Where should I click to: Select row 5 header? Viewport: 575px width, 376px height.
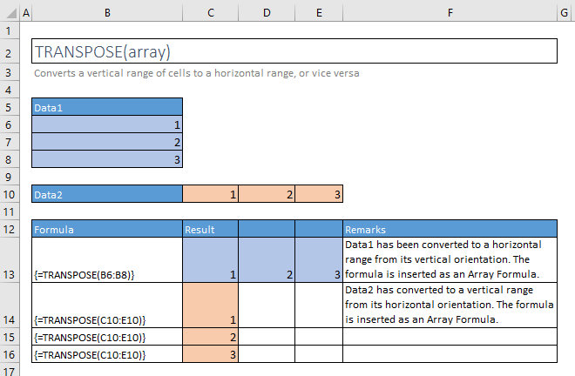point(10,107)
